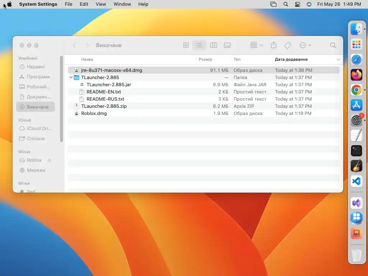Image resolution: width=368 pixels, height=276 pixels.
Task: Open Документи in the sidebar
Action: point(36,97)
